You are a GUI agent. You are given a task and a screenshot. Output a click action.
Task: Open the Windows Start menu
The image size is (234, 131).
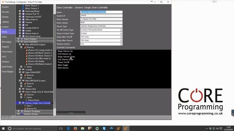[3, 128]
